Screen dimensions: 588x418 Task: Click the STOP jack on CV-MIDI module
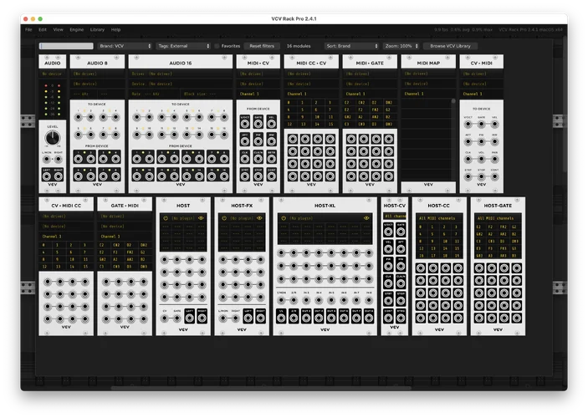481,176
